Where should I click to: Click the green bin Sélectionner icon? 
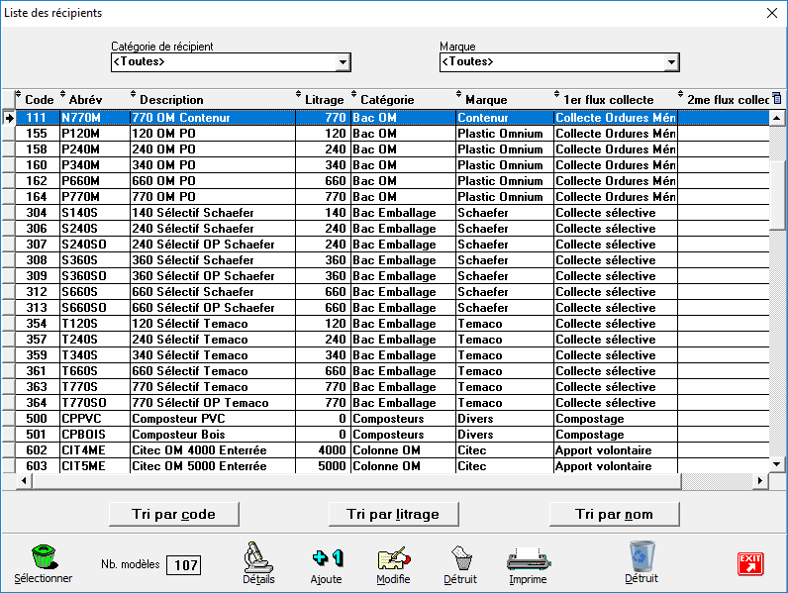tap(44, 556)
